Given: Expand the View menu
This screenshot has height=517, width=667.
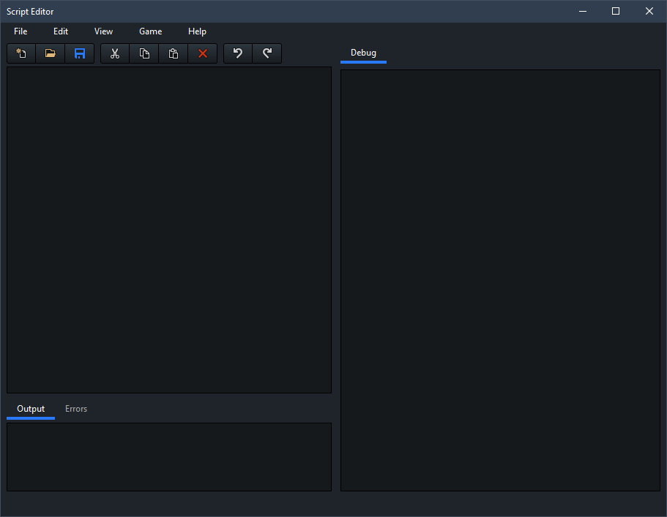Looking at the screenshot, I should 103,31.
